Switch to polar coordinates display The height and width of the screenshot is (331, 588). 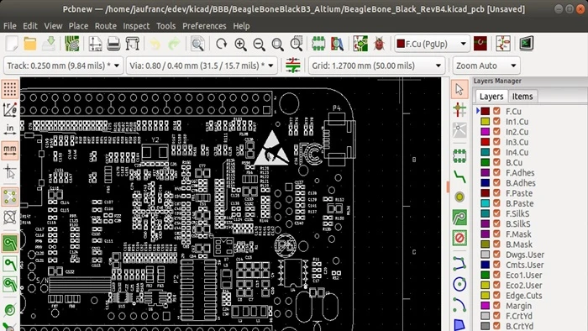10,109
